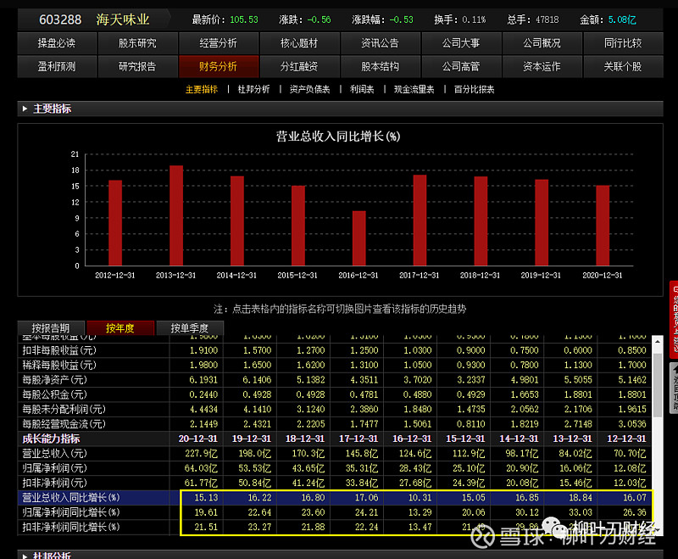Jump to 现金流量表 sub-section link

414,90
